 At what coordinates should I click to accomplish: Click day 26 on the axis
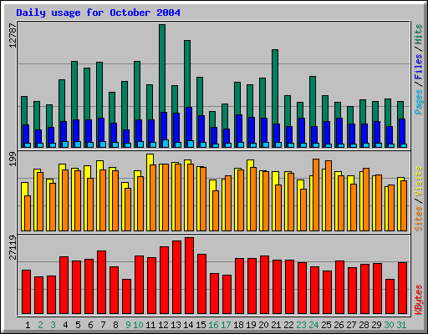[339, 325]
